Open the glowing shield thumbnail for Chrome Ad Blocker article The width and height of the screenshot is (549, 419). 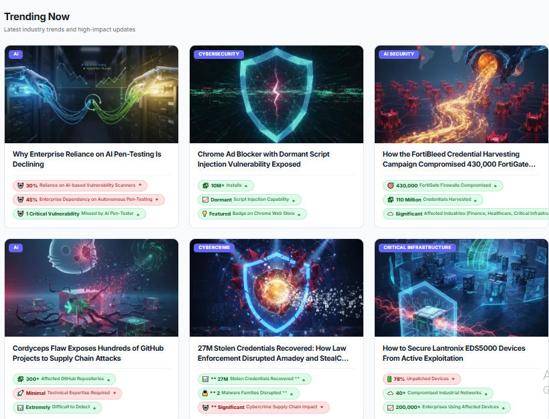pyautogui.click(x=276, y=94)
